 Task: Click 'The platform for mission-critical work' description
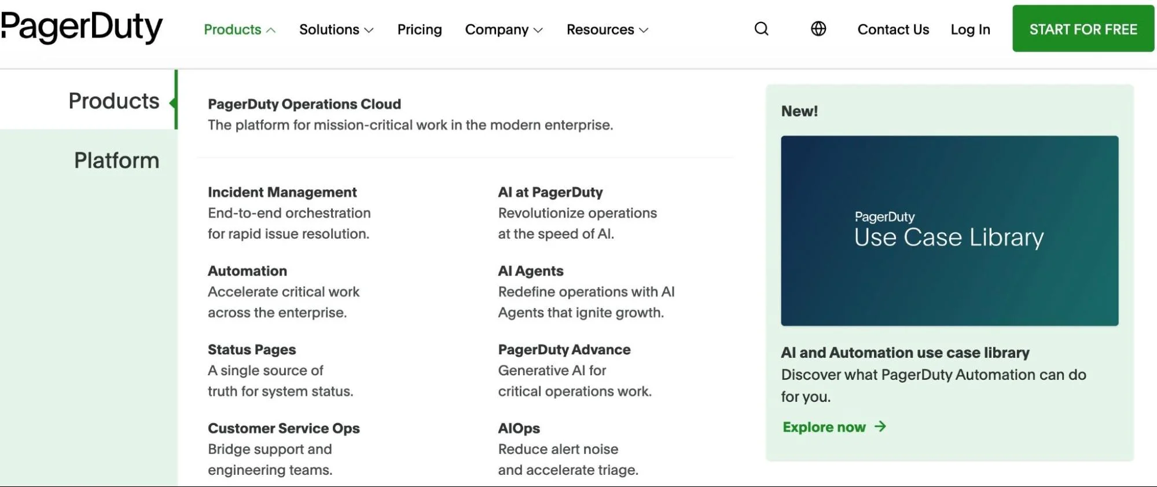[410, 125]
